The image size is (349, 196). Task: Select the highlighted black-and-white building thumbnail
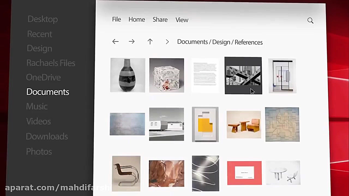243,76
